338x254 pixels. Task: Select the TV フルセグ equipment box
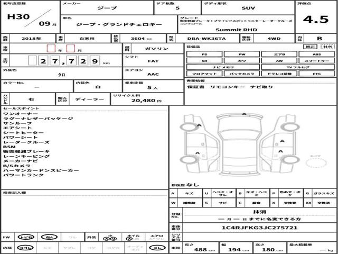pyautogui.click(x=298, y=67)
